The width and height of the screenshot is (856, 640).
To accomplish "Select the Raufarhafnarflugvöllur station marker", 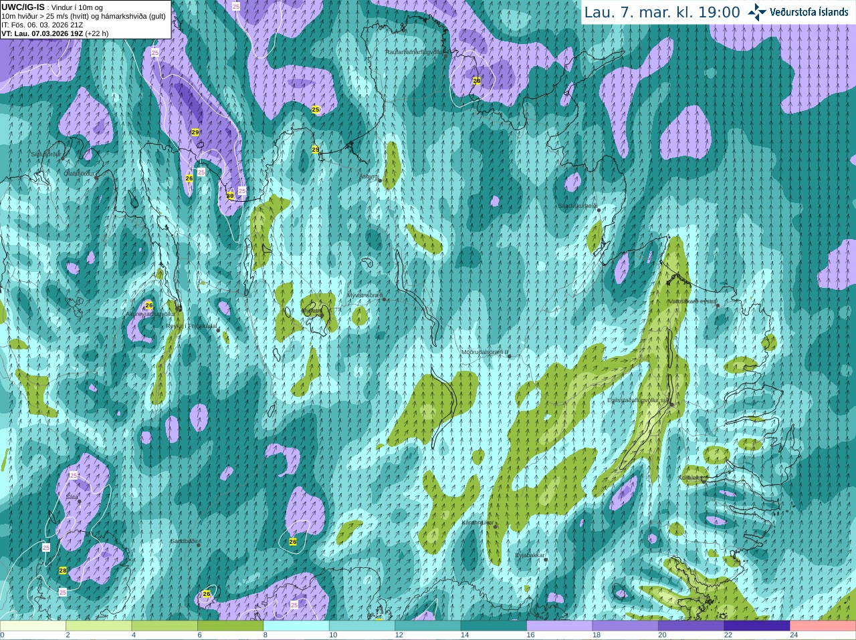I will pos(446,56).
